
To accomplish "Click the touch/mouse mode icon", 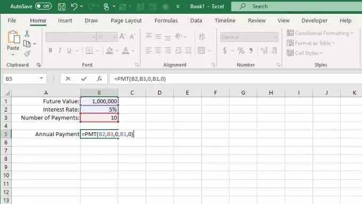I will 106,6.
